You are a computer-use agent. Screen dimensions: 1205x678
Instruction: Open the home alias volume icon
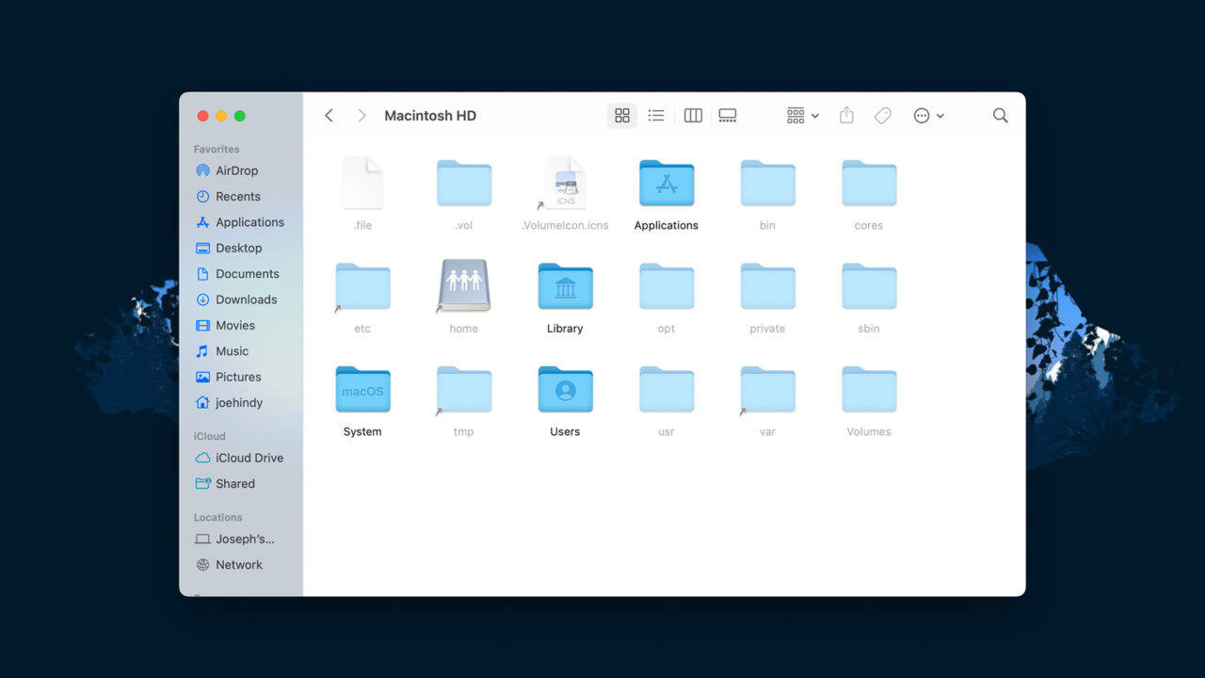[x=464, y=286]
